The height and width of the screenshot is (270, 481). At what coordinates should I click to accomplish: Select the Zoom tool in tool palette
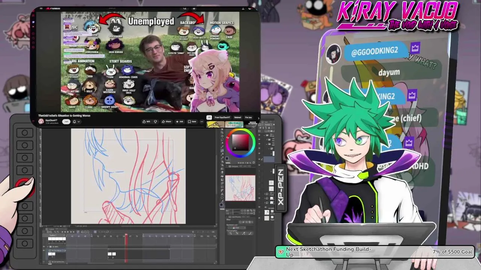[x=222, y=132]
